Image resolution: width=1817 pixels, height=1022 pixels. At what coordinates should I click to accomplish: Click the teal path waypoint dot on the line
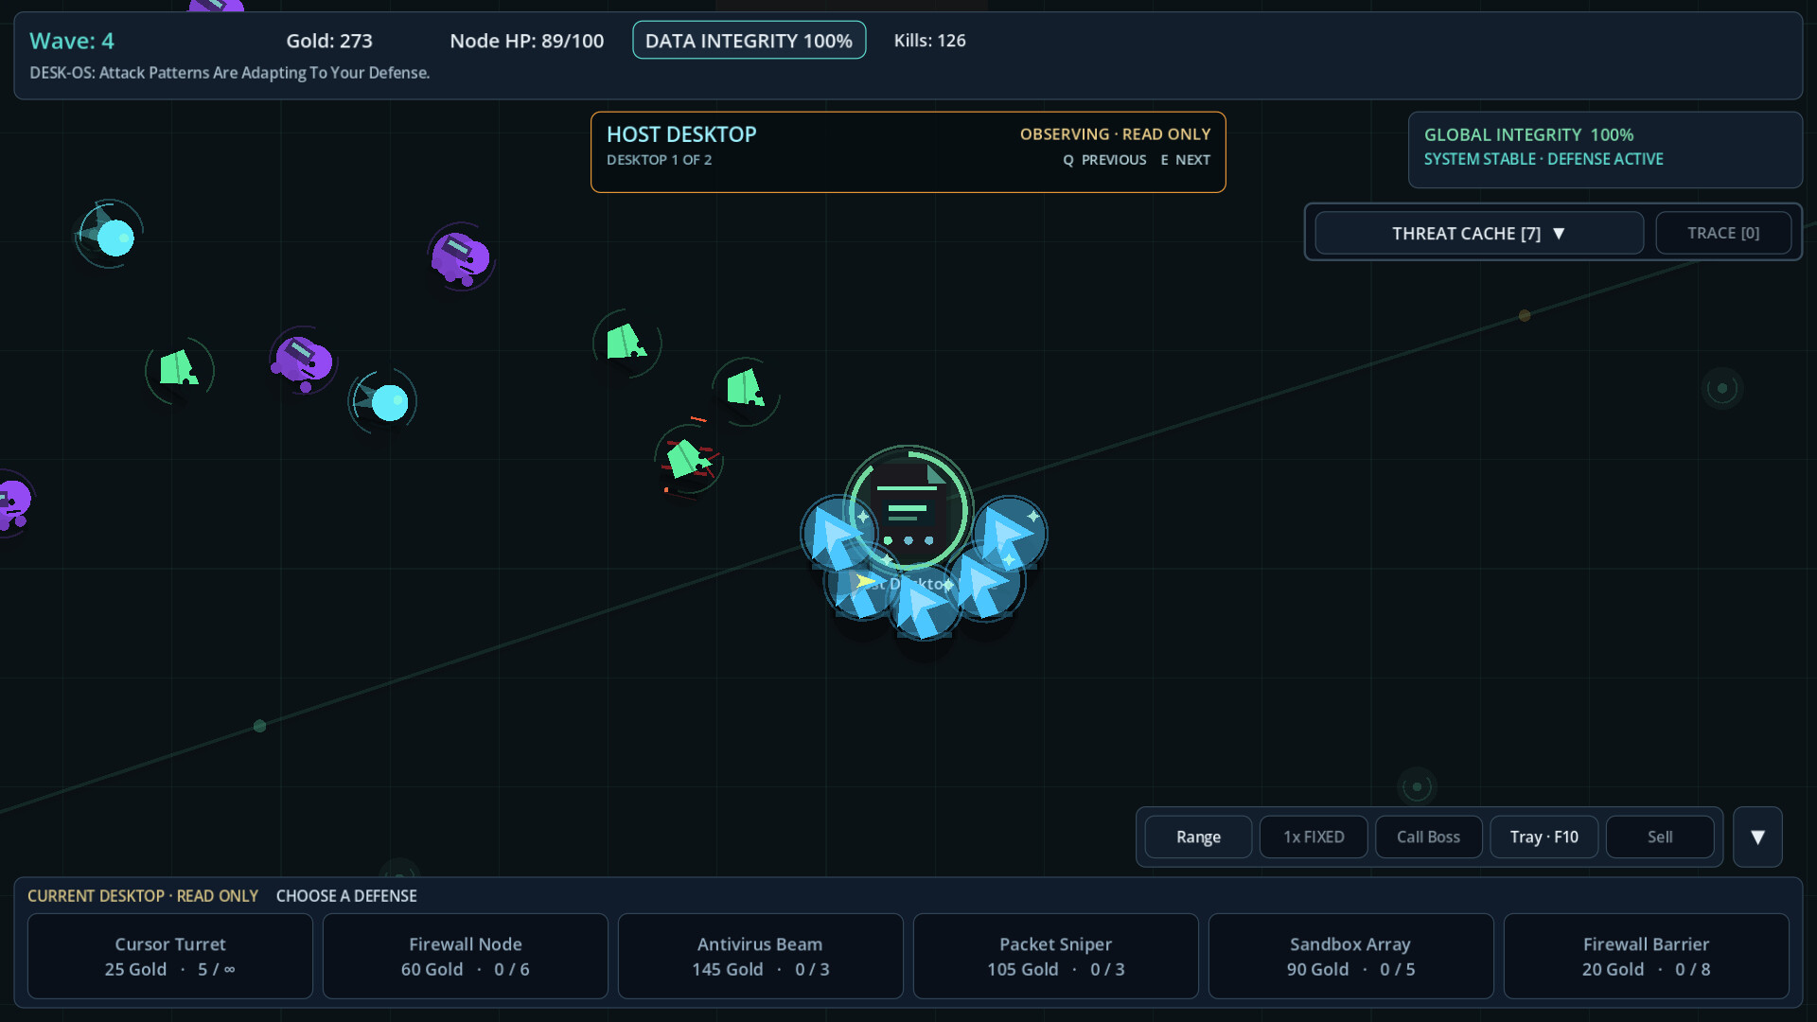pyautogui.click(x=259, y=726)
